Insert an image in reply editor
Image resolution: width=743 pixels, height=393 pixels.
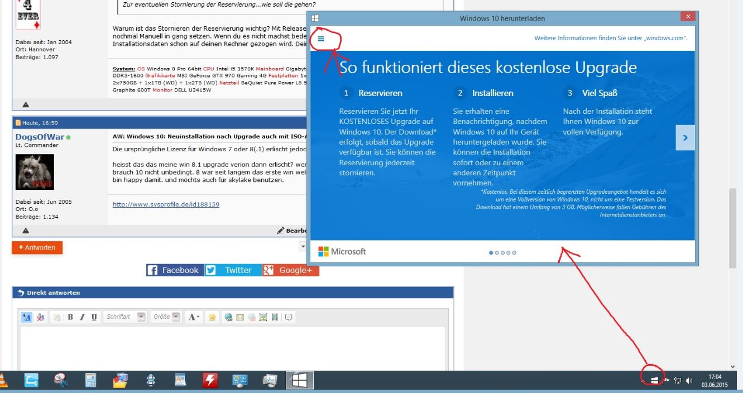[x=263, y=317]
